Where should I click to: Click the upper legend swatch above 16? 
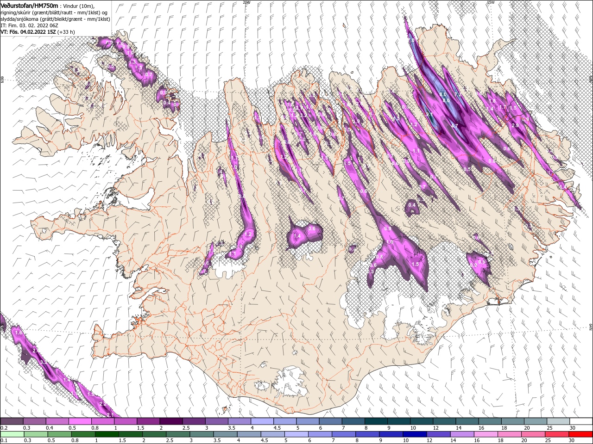[490, 421]
